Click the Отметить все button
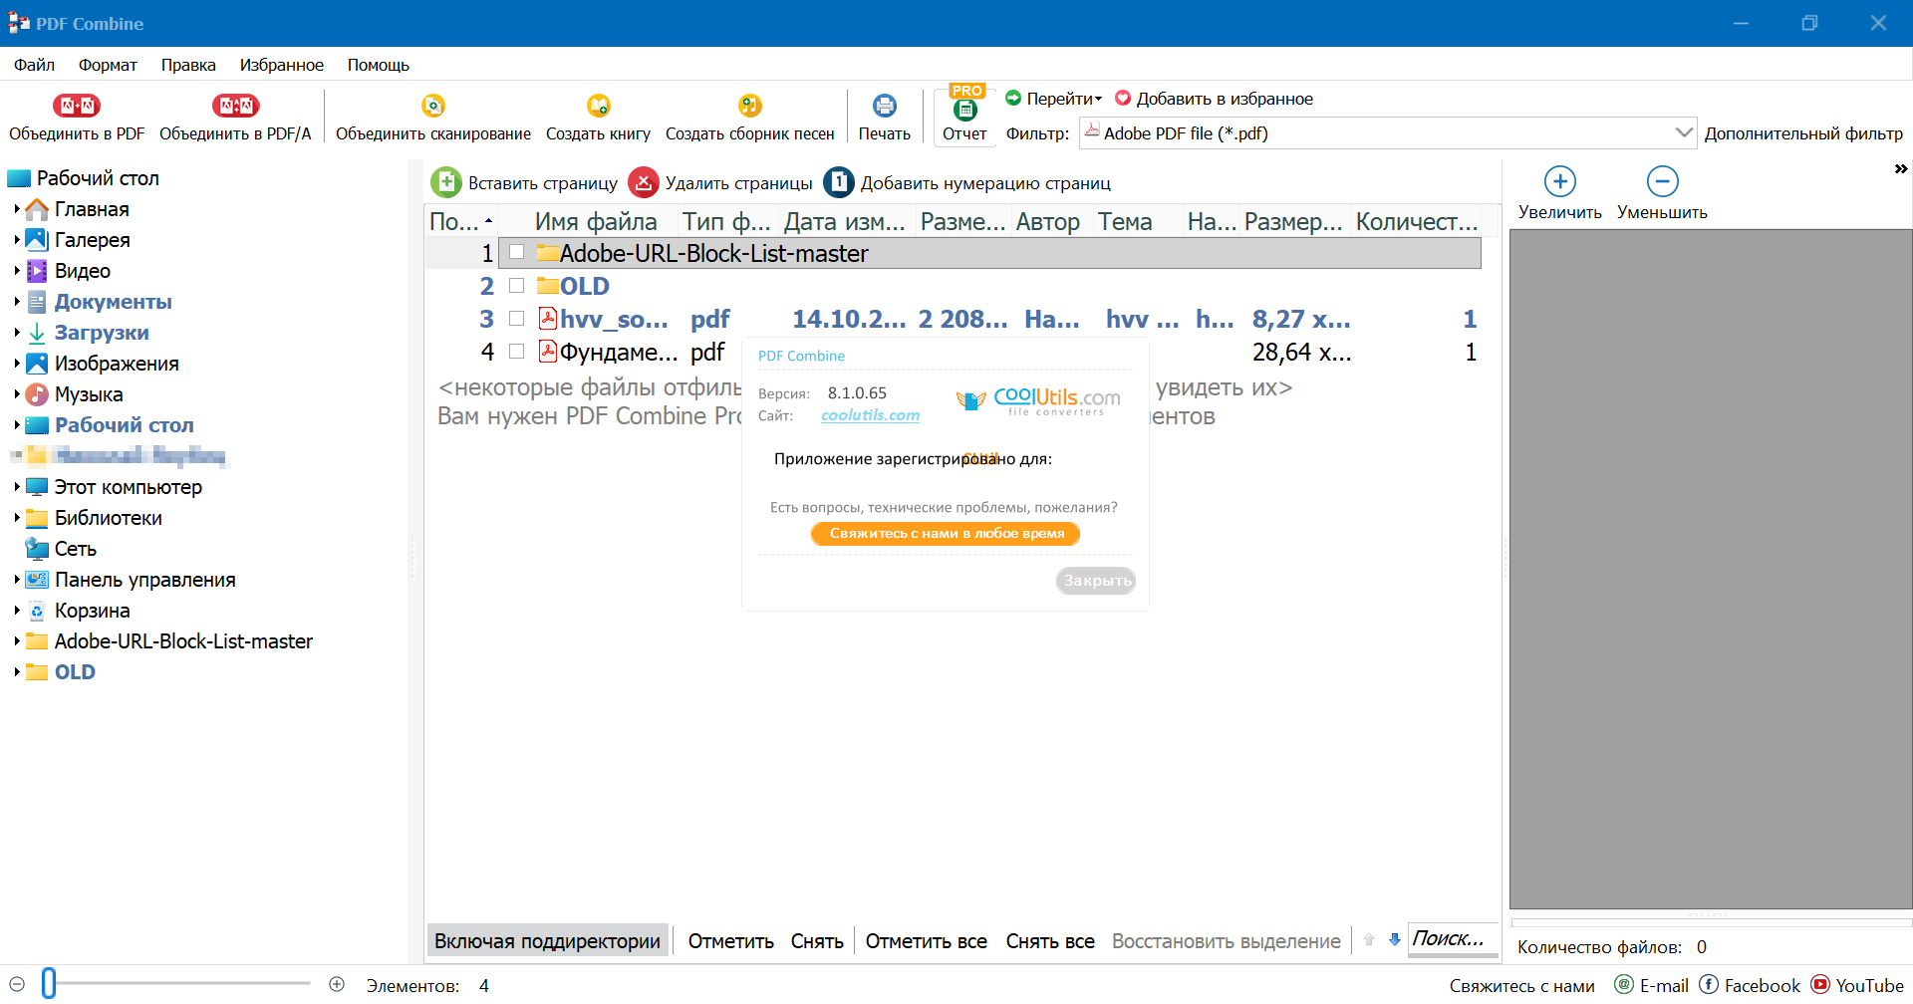Screen dimensions: 1913x1004 coord(926,941)
